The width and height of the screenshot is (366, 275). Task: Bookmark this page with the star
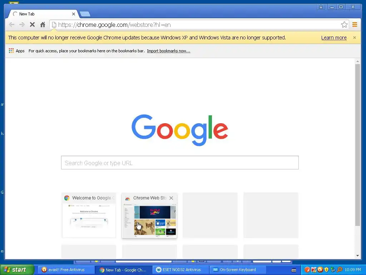point(344,25)
